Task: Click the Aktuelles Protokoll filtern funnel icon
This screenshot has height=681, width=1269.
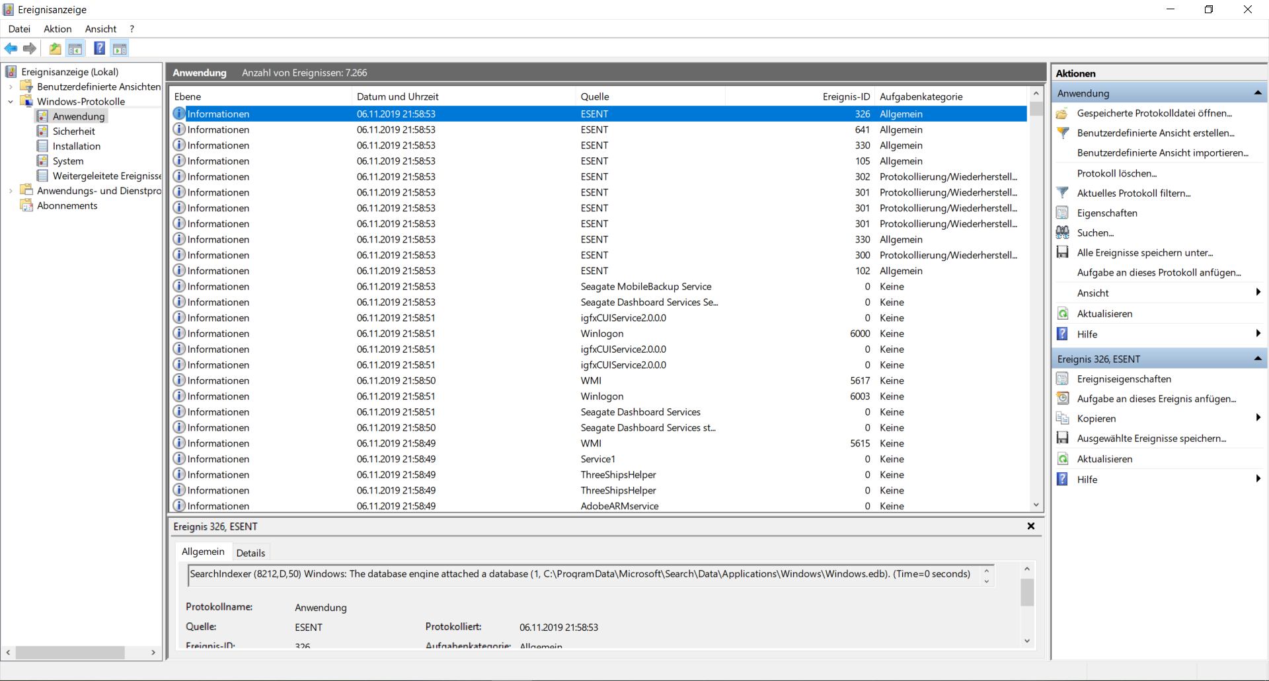Action: pyautogui.click(x=1062, y=193)
